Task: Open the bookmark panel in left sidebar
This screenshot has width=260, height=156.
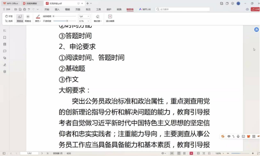Action: tap(5, 37)
